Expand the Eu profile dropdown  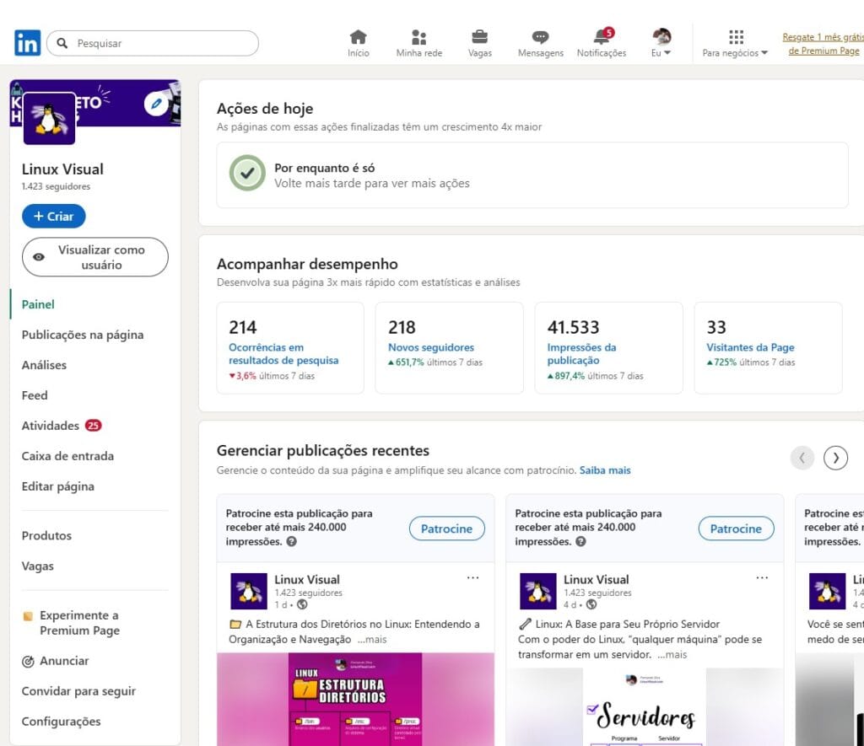[x=661, y=43]
